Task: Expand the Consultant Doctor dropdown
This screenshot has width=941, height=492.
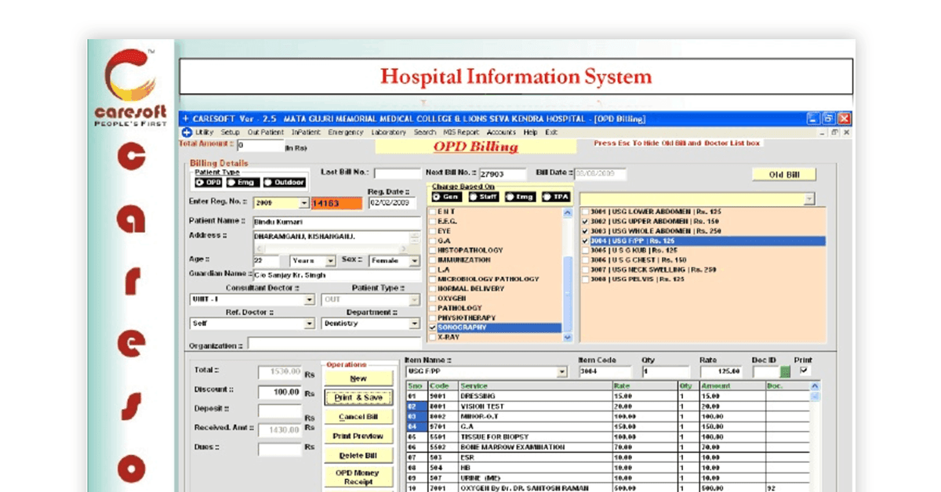Action: (309, 299)
